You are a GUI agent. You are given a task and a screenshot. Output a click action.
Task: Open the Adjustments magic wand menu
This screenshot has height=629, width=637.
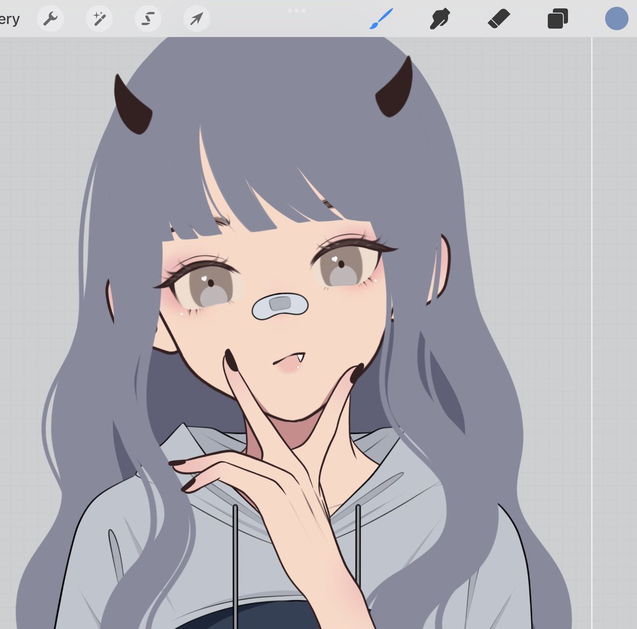pos(99,20)
